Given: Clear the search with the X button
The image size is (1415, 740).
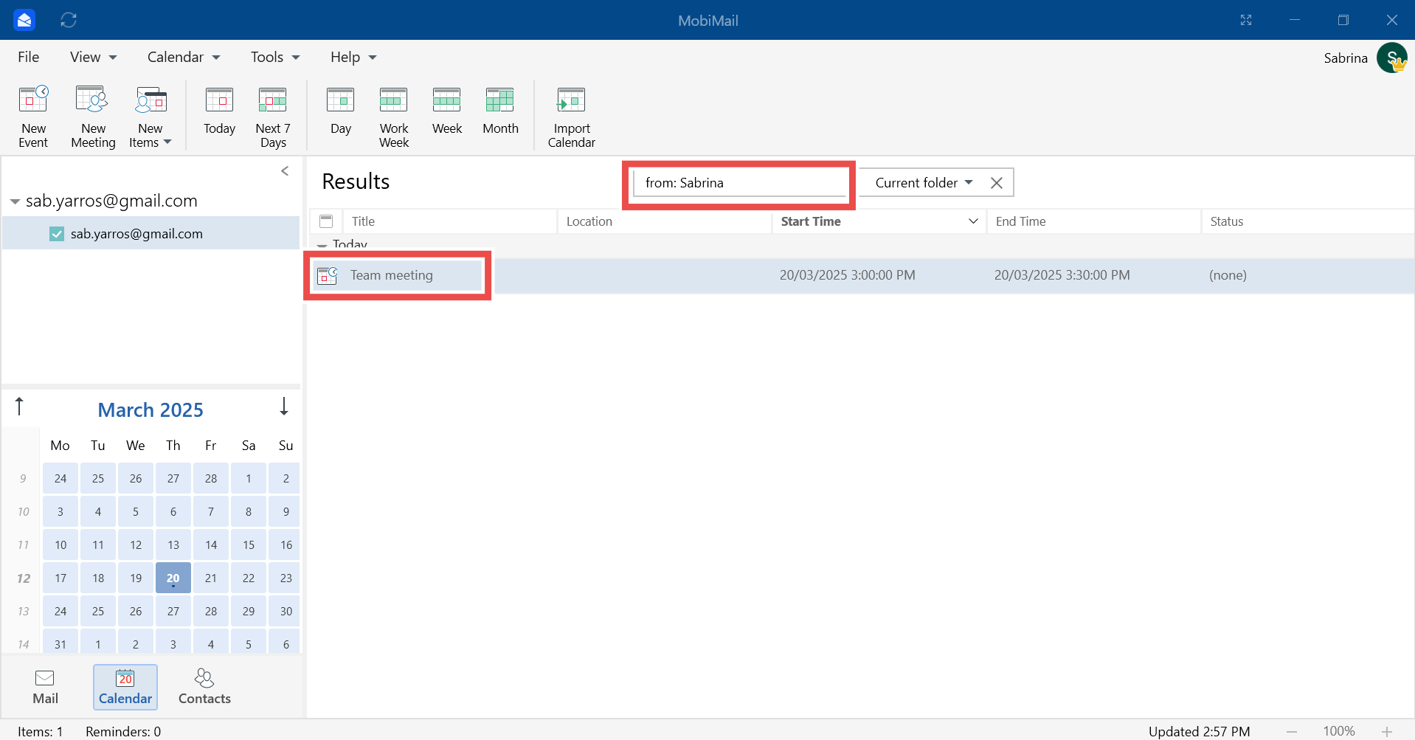Looking at the screenshot, I should [996, 183].
